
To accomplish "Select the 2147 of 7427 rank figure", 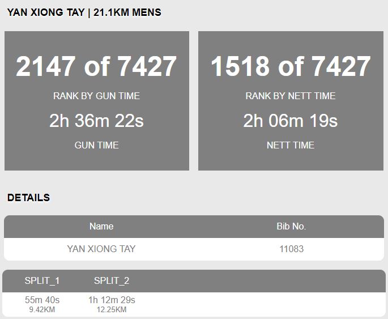I will tap(96, 66).
